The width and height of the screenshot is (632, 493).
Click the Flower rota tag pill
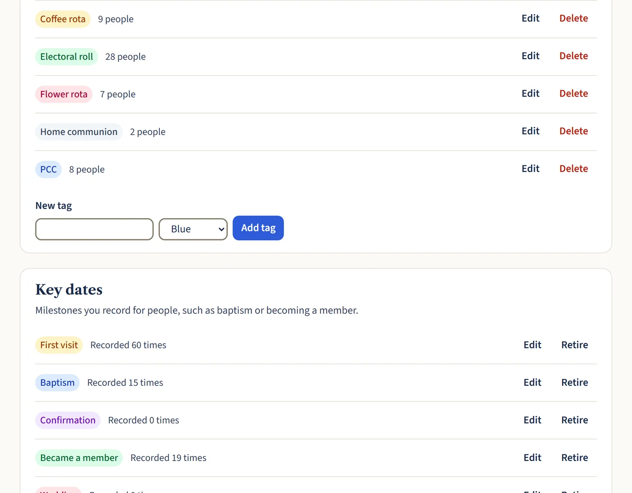click(64, 94)
